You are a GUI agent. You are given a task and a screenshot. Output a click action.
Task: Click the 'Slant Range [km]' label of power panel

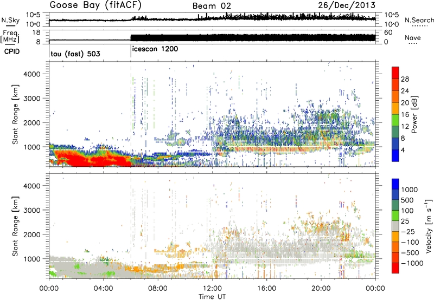point(15,114)
